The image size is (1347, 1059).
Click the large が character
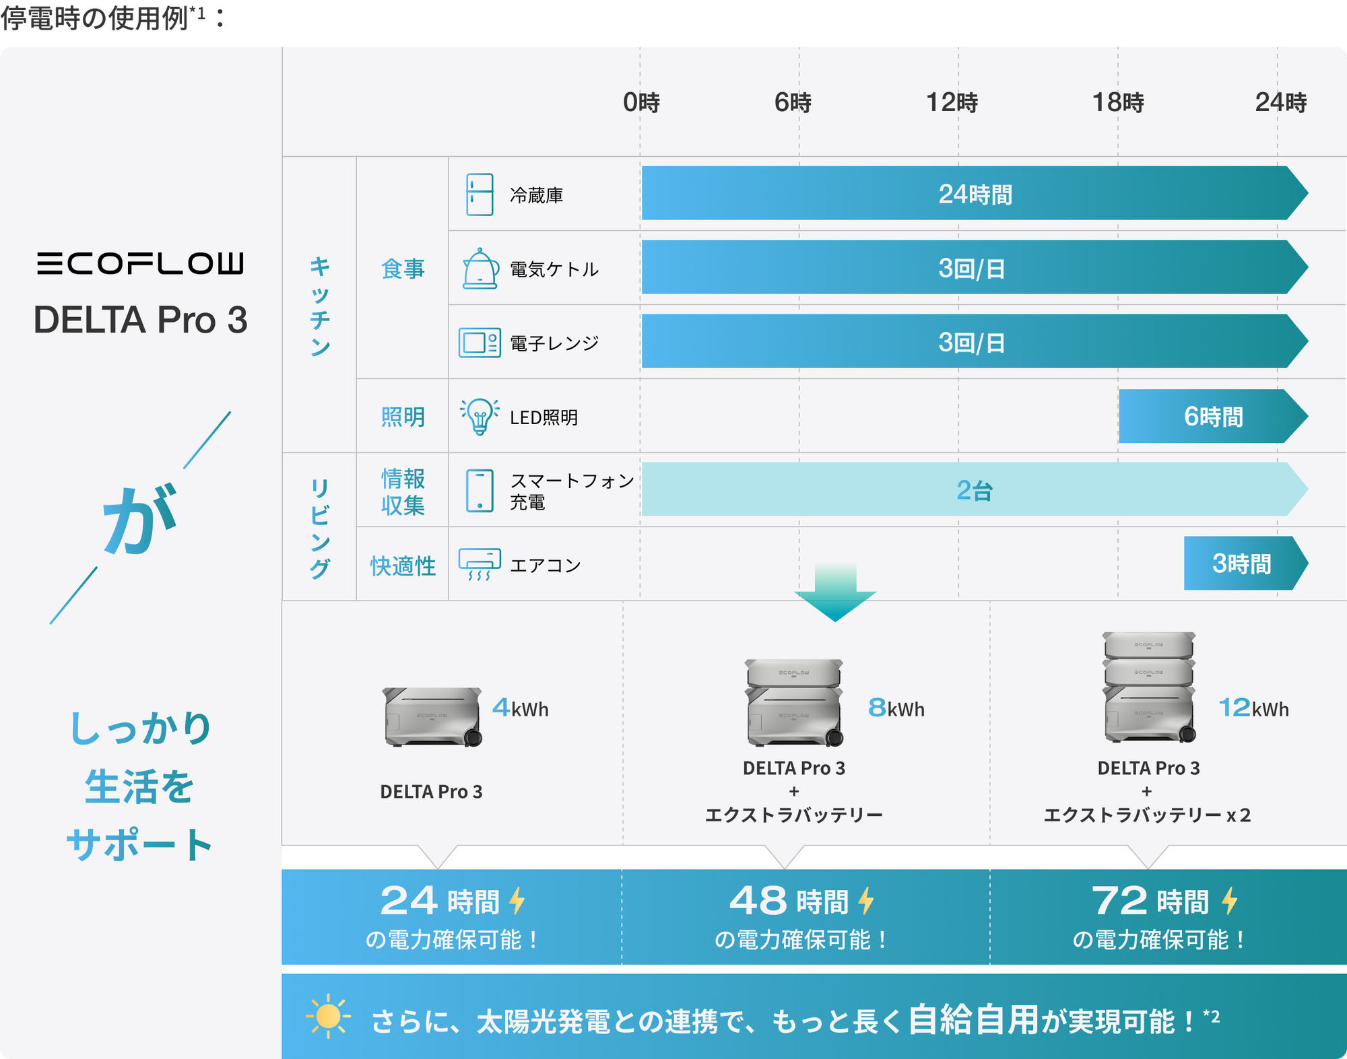pyautogui.click(x=140, y=519)
